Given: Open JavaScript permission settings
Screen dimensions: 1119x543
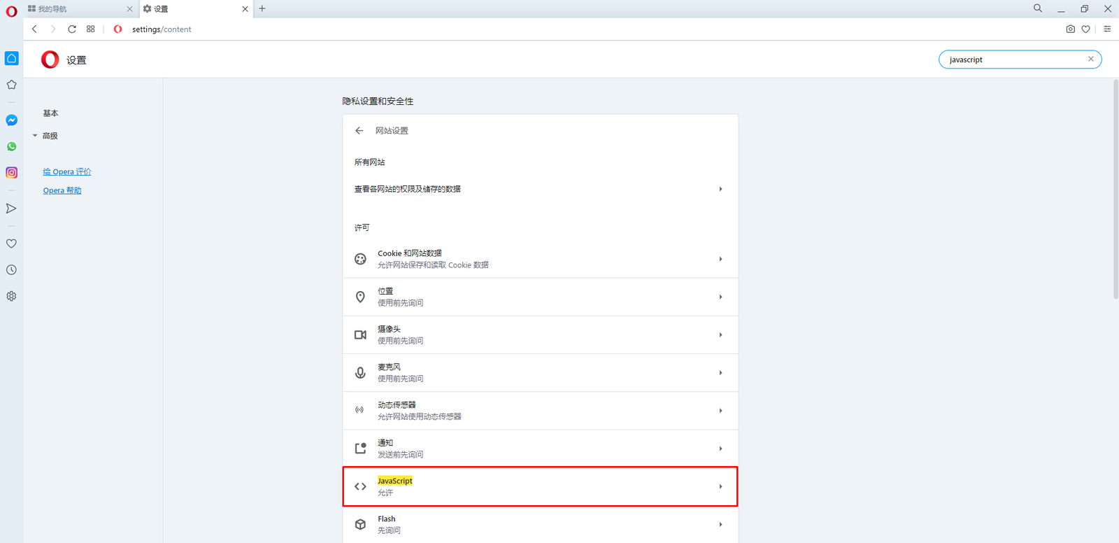Looking at the screenshot, I should (540, 486).
